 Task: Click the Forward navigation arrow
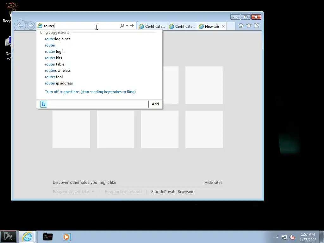tap(31, 26)
